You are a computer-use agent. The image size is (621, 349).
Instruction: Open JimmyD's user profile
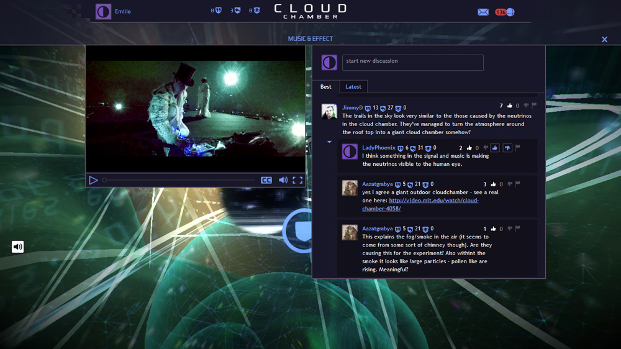coord(352,107)
